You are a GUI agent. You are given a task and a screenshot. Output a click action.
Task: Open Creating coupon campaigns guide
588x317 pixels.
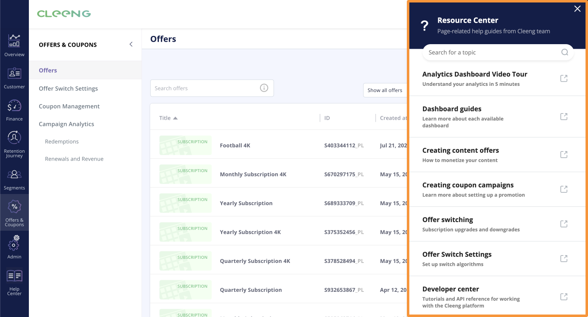coord(468,185)
